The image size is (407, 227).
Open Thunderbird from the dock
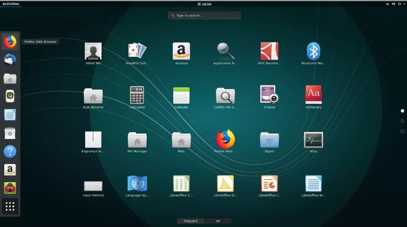(x=10, y=60)
